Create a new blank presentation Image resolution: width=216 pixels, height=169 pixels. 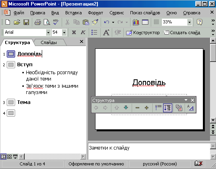[8, 22]
